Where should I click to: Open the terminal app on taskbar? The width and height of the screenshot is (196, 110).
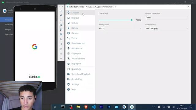(63, 107)
